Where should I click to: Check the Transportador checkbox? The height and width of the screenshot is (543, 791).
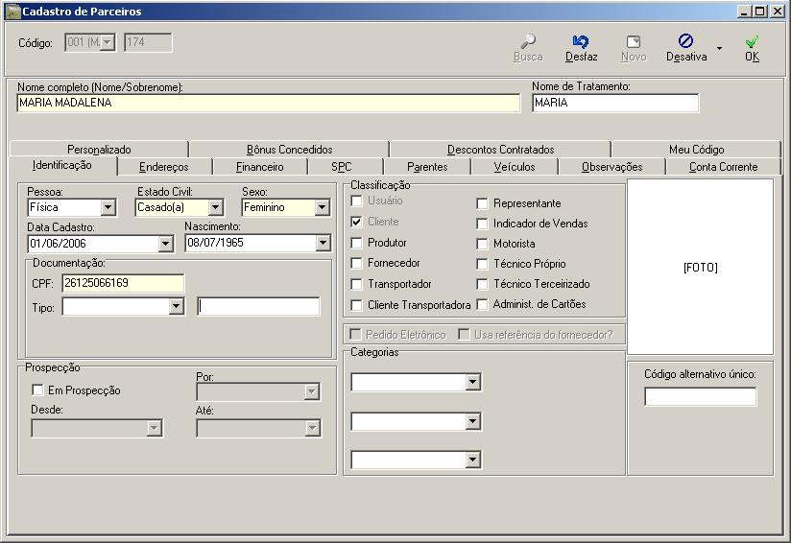click(x=356, y=284)
